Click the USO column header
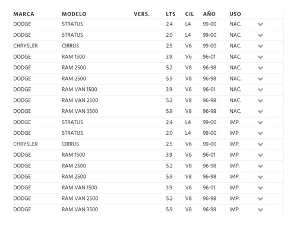 pos(235,14)
